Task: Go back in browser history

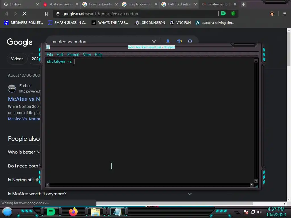Action: (x=6, y=14)
